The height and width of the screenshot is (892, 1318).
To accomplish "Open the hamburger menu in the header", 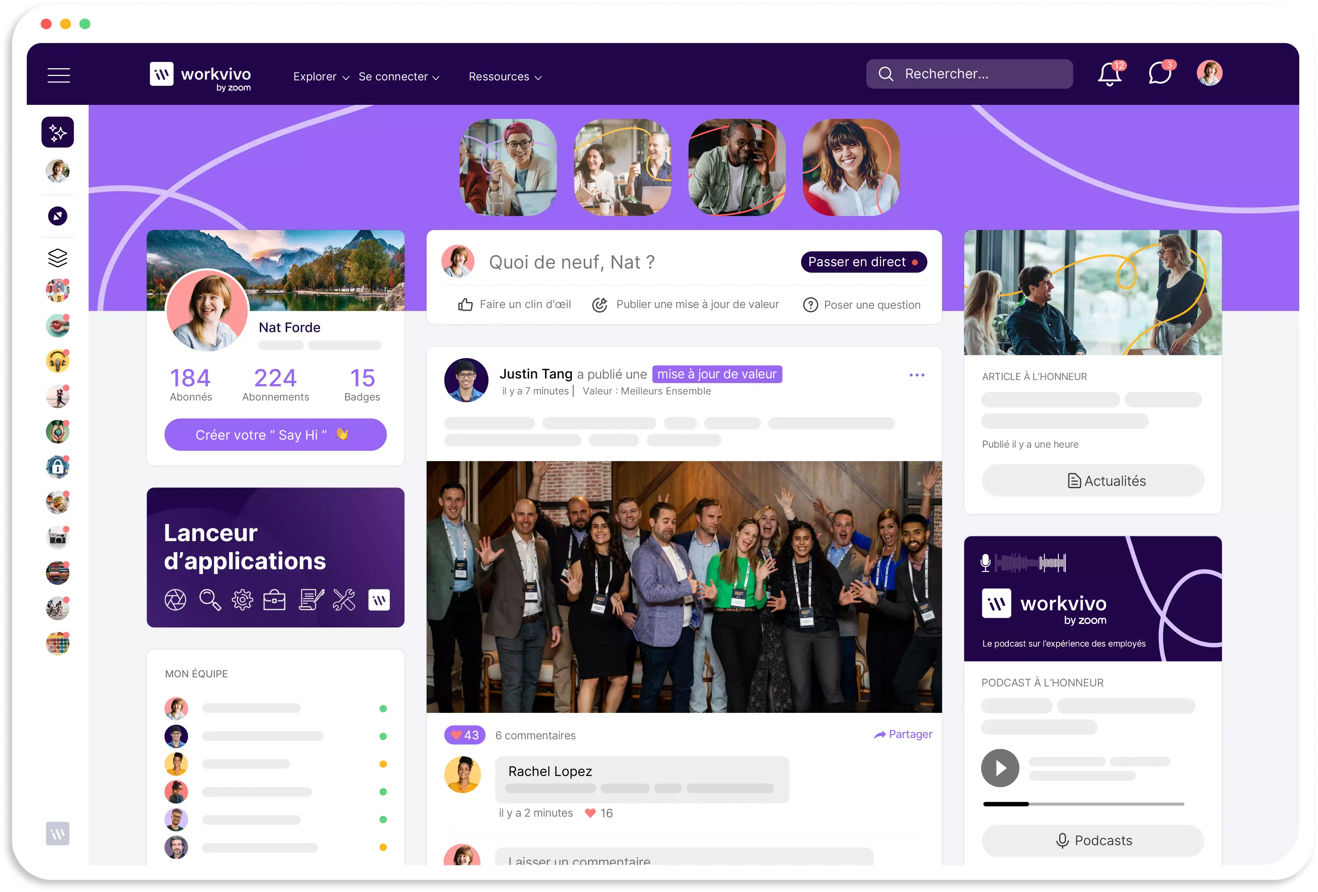I will (x=58, y=75).
